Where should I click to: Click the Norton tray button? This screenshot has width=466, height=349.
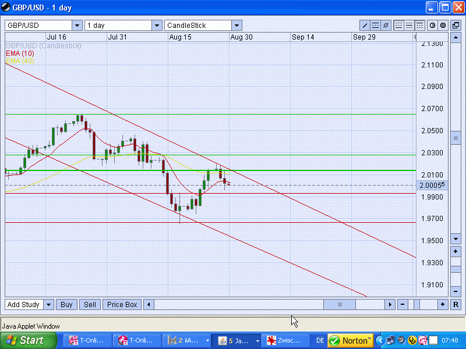[351, 340]
